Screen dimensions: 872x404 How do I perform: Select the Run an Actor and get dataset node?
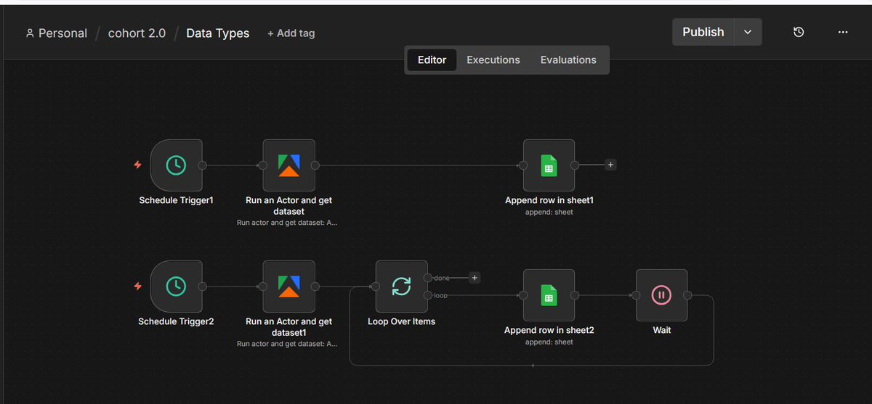pos(288,165)
